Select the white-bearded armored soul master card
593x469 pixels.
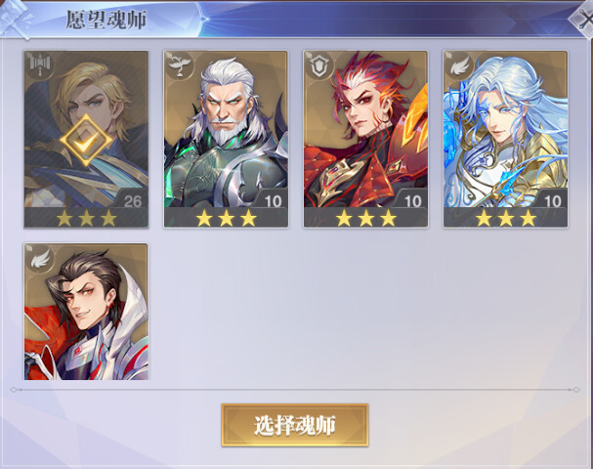(x=226, y=139)
